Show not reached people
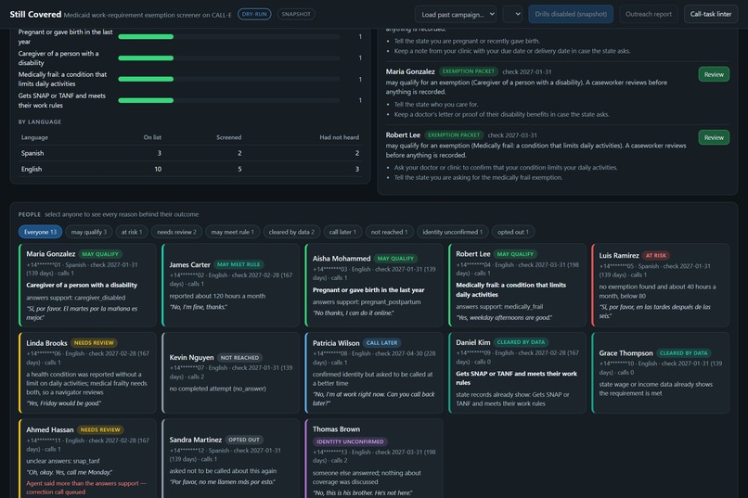 [x=389, y=232]
